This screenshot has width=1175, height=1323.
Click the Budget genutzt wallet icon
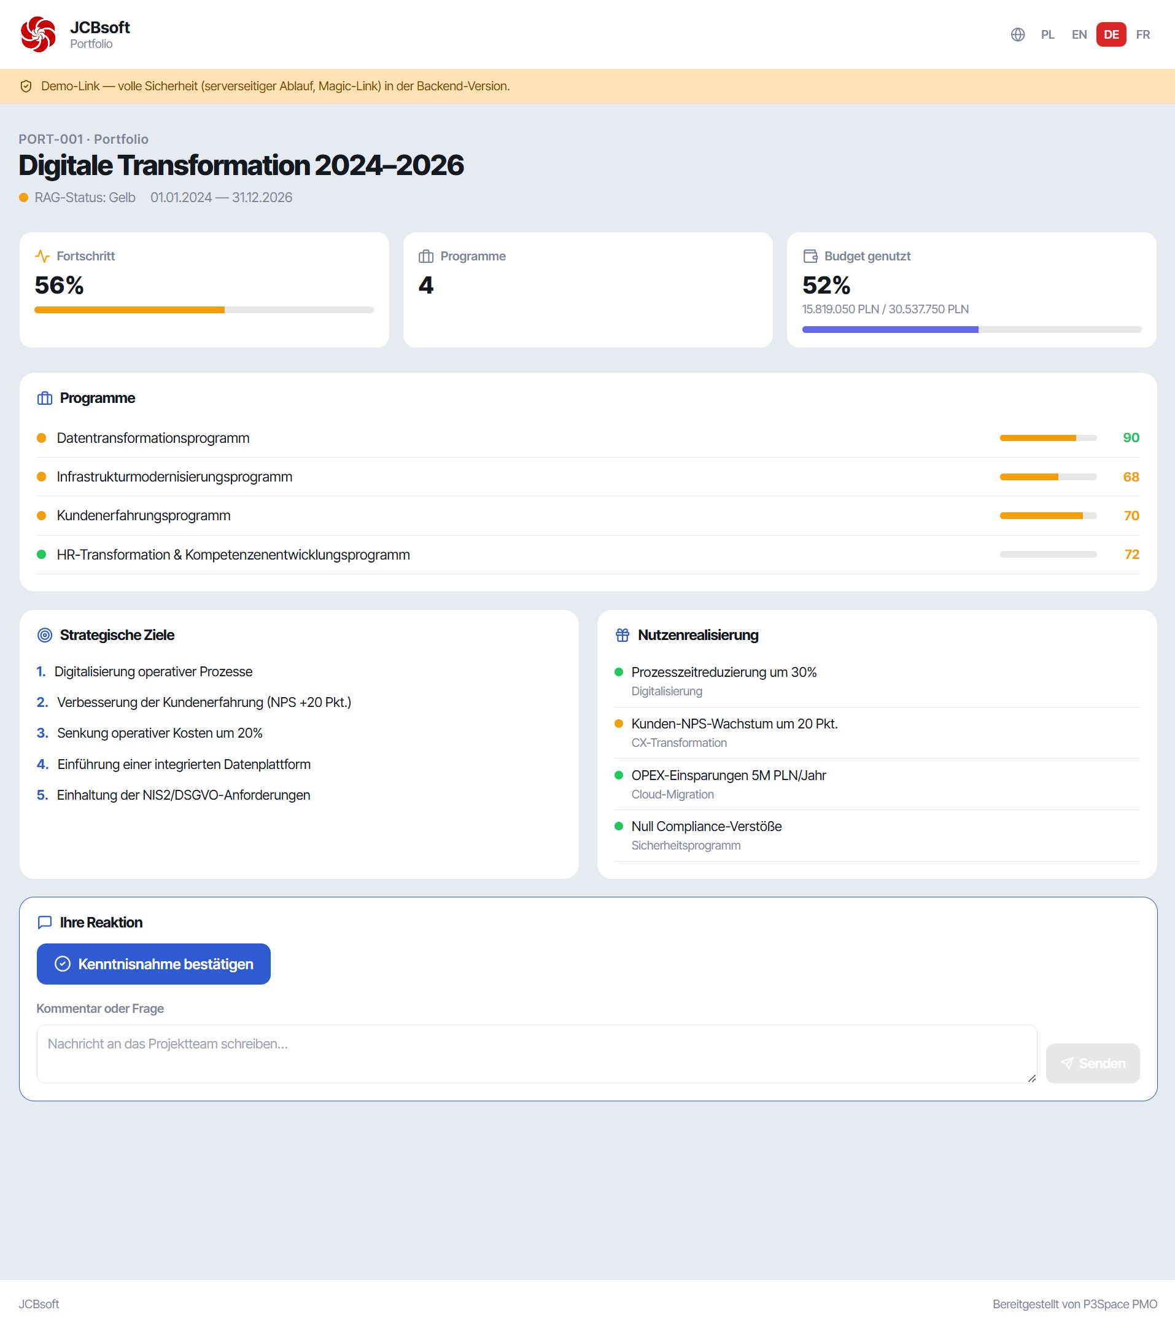tap(810, 256)
